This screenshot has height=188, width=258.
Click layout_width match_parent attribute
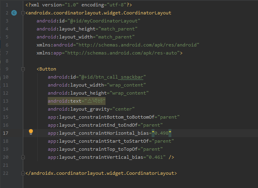[85, 37]
